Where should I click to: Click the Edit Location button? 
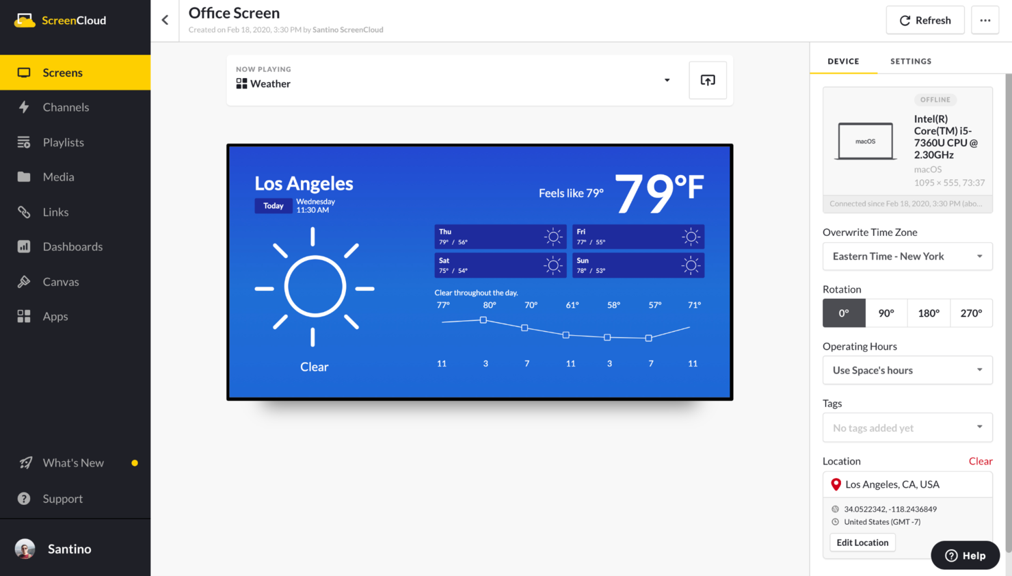(862, 542)
